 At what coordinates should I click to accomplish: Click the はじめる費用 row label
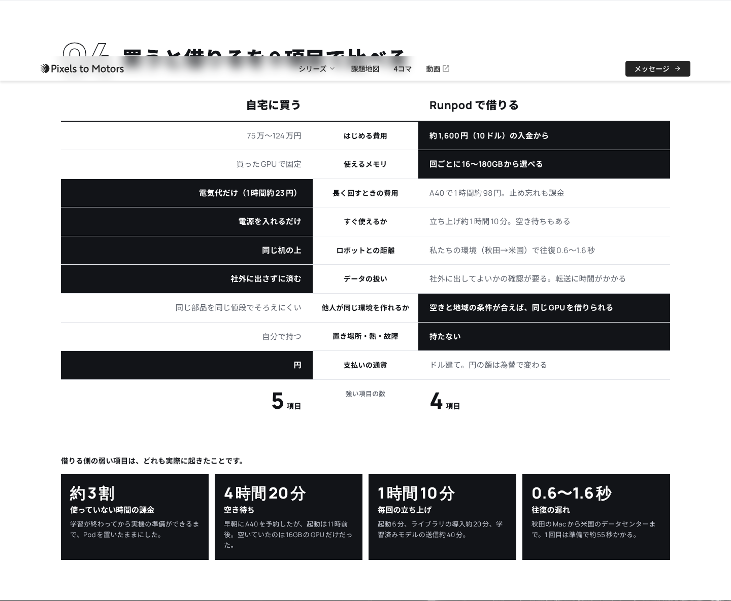(365, 136)
